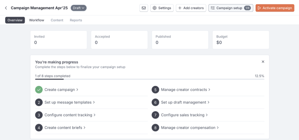Click step number 2 circle
Screen dimensions: 299x140
pyautogui.click(x=39, y=102)
